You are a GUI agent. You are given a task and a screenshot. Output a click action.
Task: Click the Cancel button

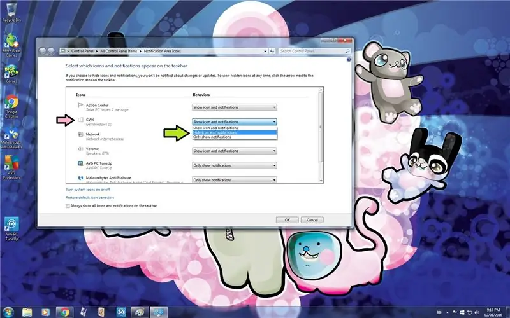(x=312, y=219)
